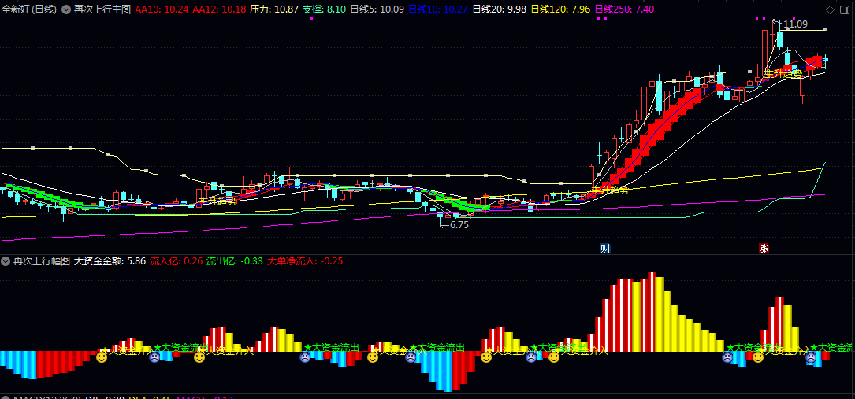This screenshot has width=855, height=399.
Task: Click the 大资金金额: 5.86 readout
Action: coord(110,260)
